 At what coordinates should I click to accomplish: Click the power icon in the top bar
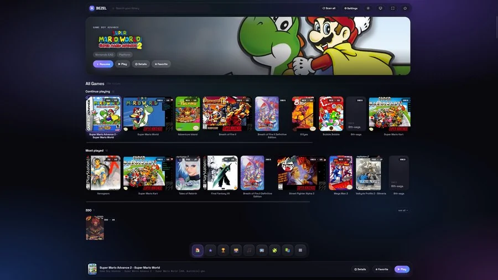click(x=405, y=8)
